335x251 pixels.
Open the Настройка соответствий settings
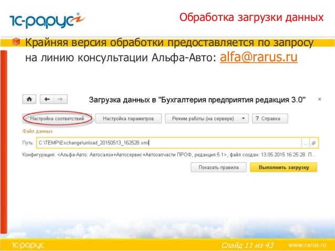pos(57,118)
